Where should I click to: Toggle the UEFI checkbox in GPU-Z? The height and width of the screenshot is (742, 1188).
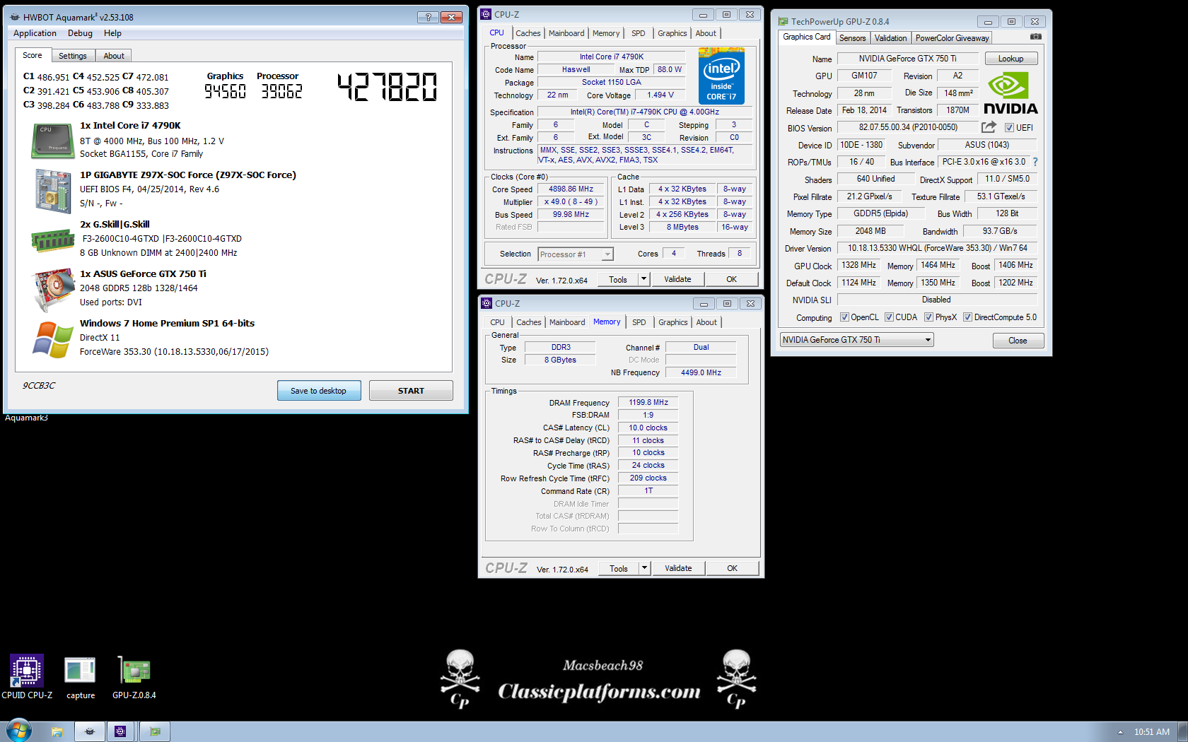coord(1009,128)
